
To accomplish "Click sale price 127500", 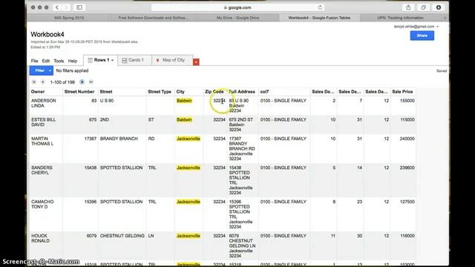I will [407, 202].
